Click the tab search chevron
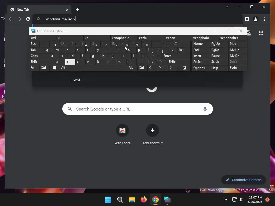 (x=227, y=7)
